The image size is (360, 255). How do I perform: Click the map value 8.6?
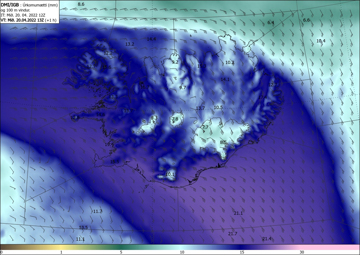click(81, 4)
